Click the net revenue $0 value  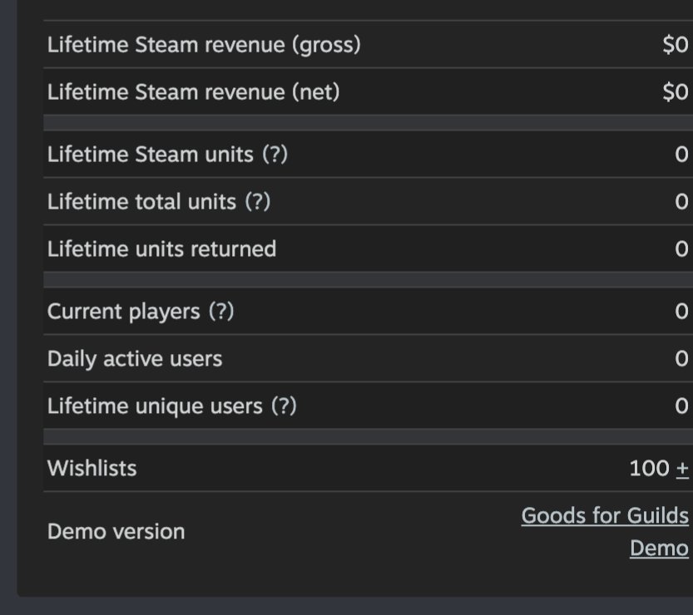676,92
